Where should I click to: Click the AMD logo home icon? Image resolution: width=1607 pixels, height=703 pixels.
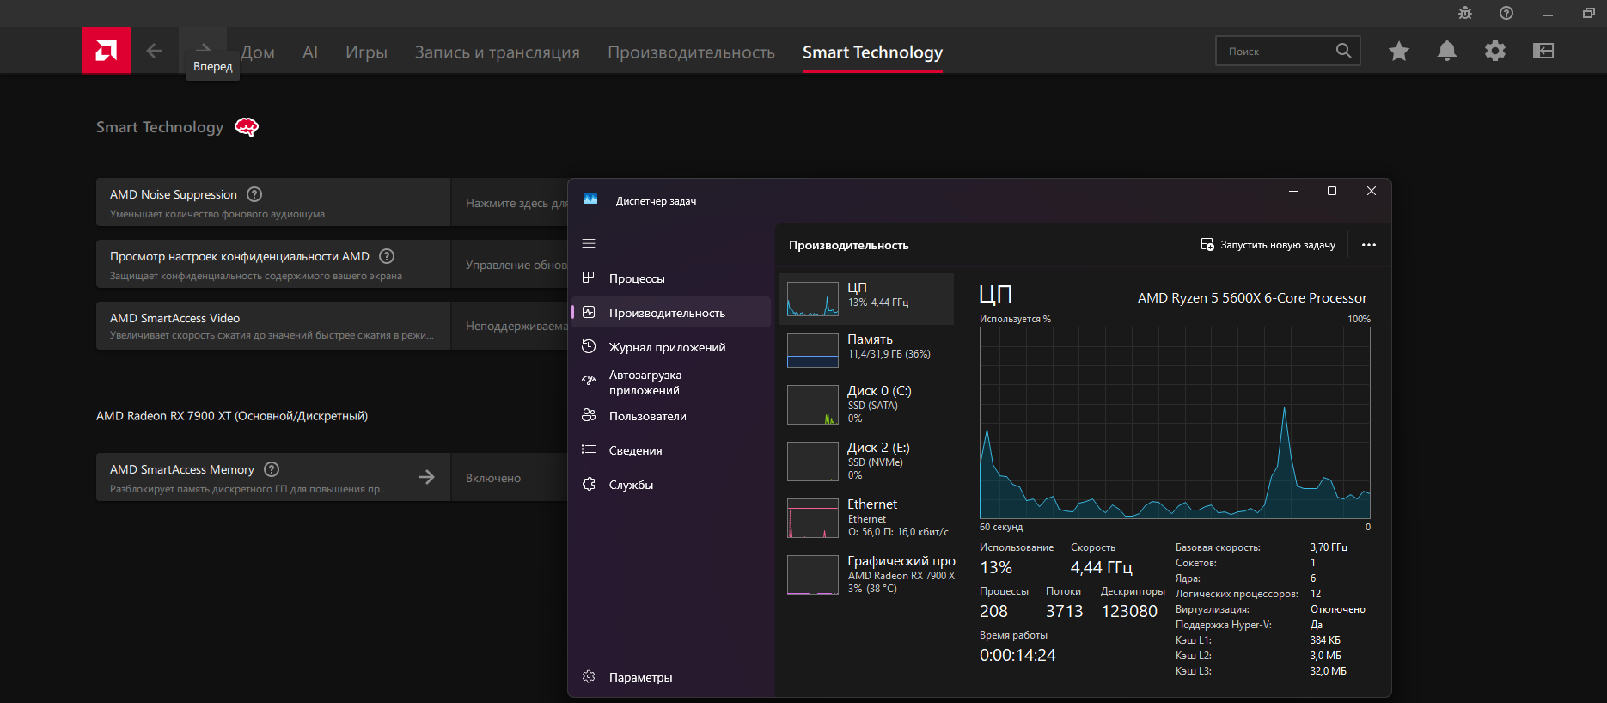pyautogui.click(x=107, y=51)
